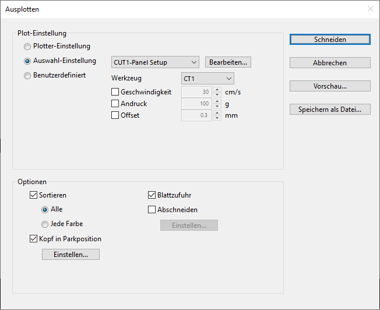380x310 pixels.
Task: Open Bearbeiten for CUT1-Panel Setup
Action: (x=228, y=62)
